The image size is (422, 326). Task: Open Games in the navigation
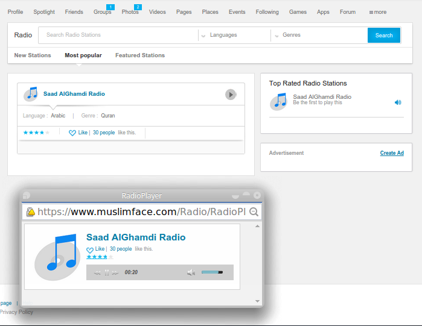pyautogui.click(x=298, y=12)
